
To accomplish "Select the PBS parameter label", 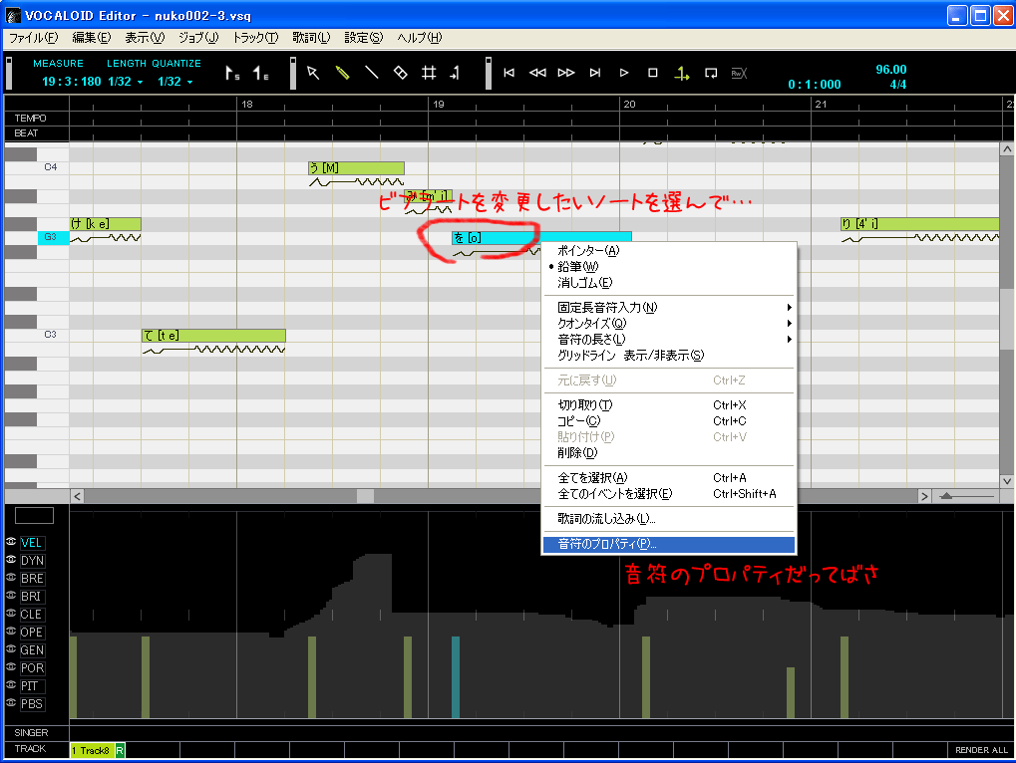I will tap(32, 704).
